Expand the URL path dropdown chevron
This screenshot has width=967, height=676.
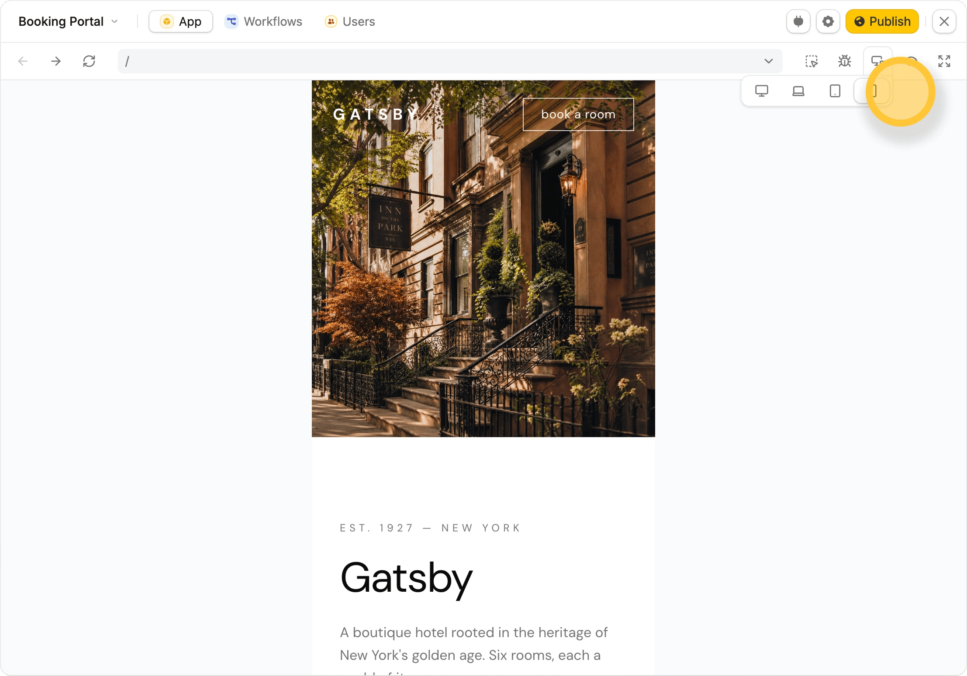pos(769,61)
